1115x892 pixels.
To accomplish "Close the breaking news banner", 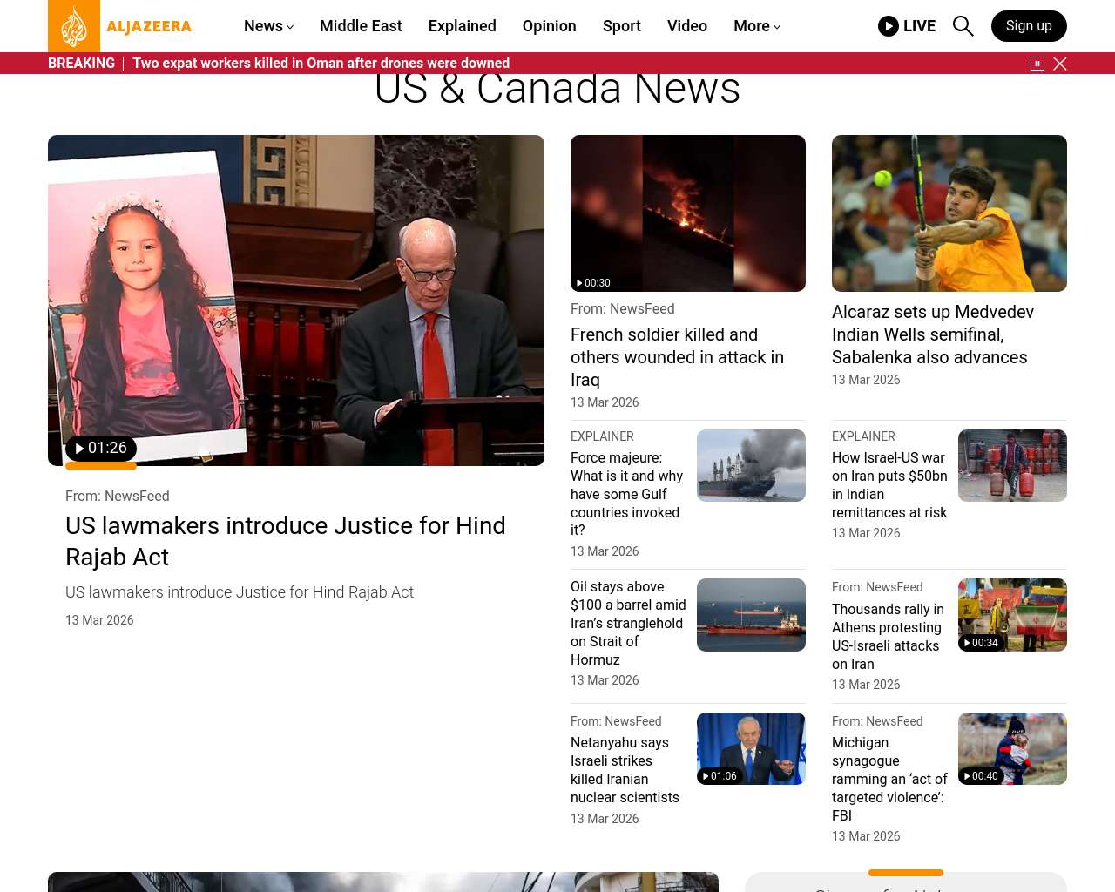I will [x=1060, y=64].
